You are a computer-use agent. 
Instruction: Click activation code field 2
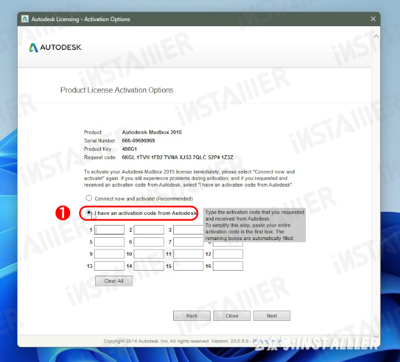[x=149, y=229]
